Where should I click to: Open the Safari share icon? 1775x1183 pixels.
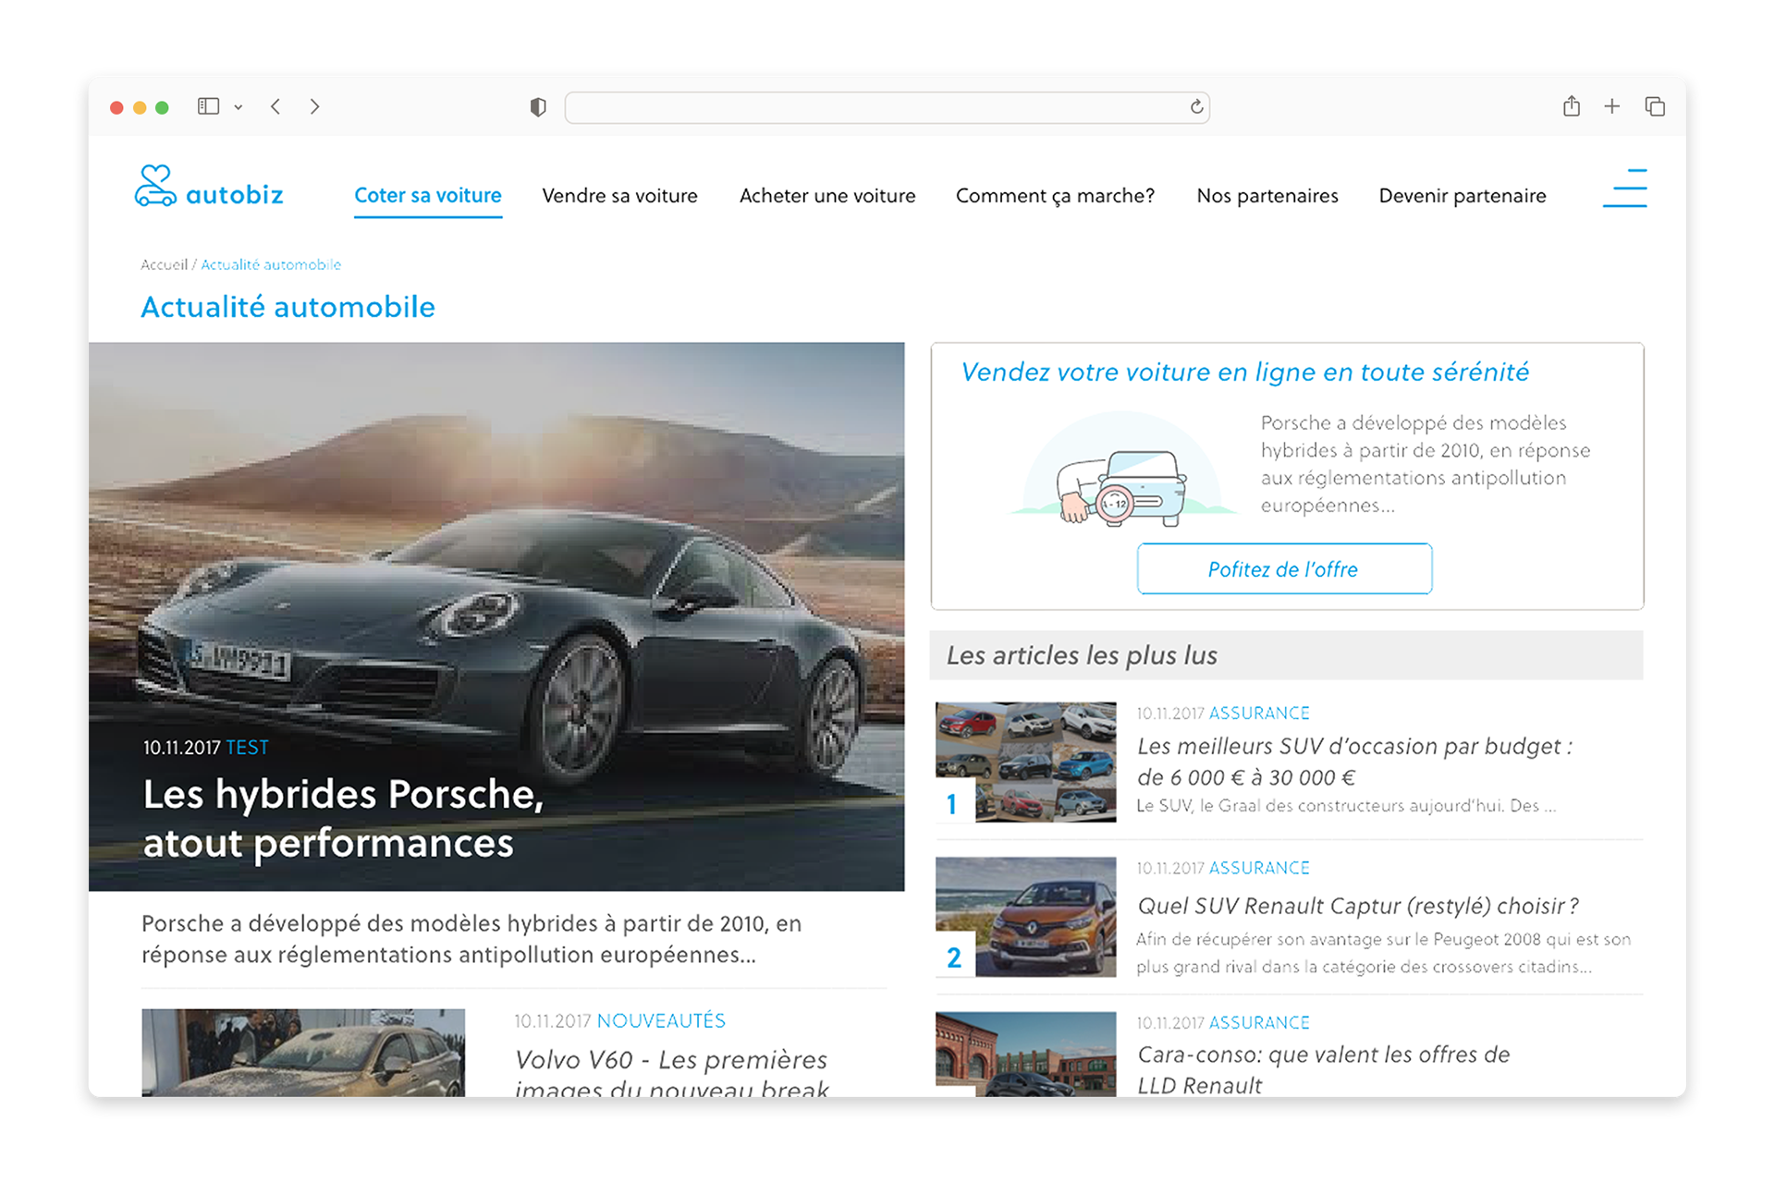pyautogui.click(x=1571, y=106)
